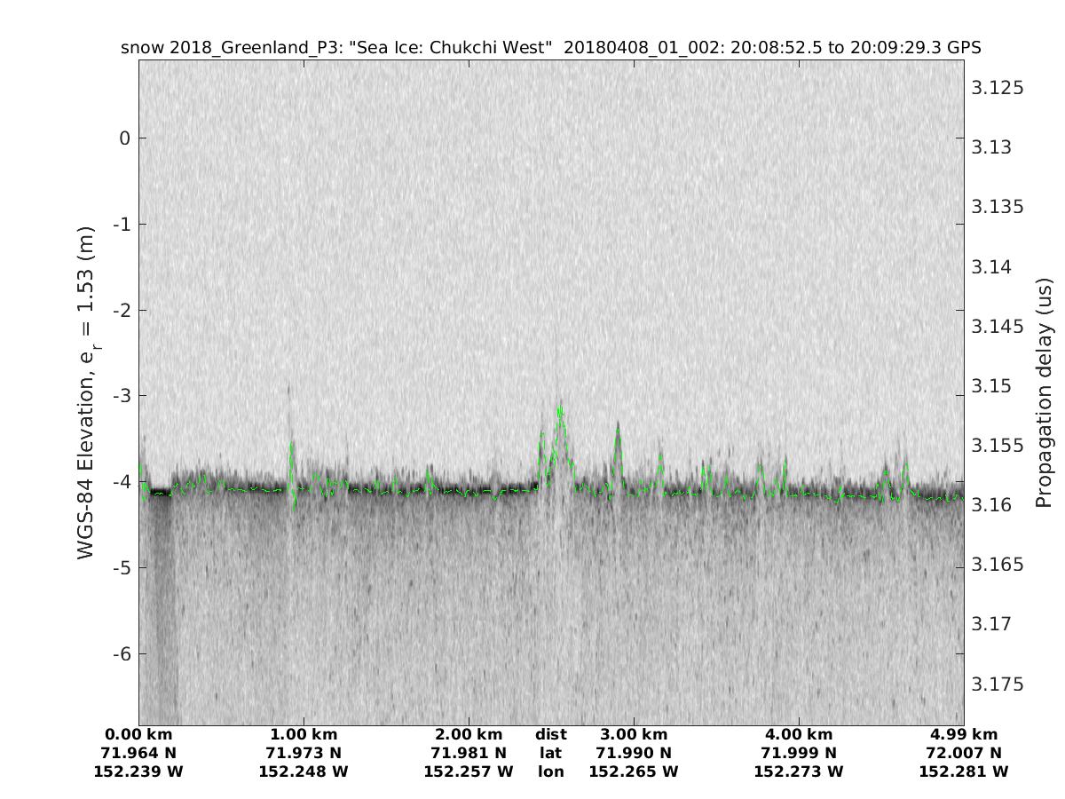Click the 152.257 W longitude label

(x=469, y=771)
